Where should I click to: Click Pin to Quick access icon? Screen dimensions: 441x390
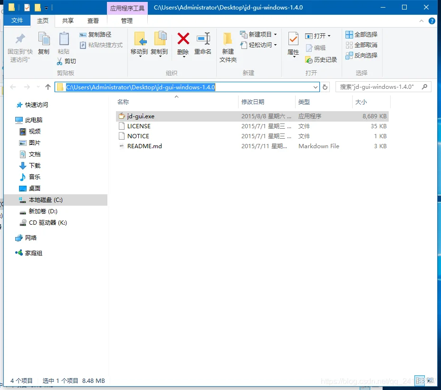(x=20, y=38)
